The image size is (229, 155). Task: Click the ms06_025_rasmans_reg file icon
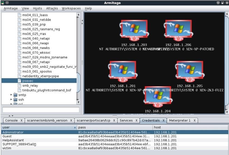pyautogui.click(x=19, y=29)
